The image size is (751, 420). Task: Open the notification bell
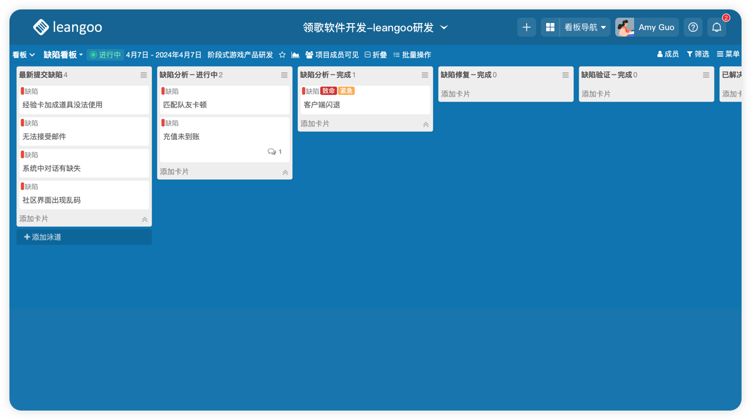[716, 27]
